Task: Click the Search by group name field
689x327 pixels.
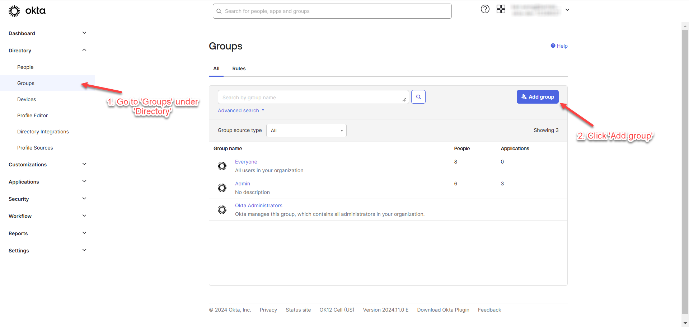Action: 310,97
